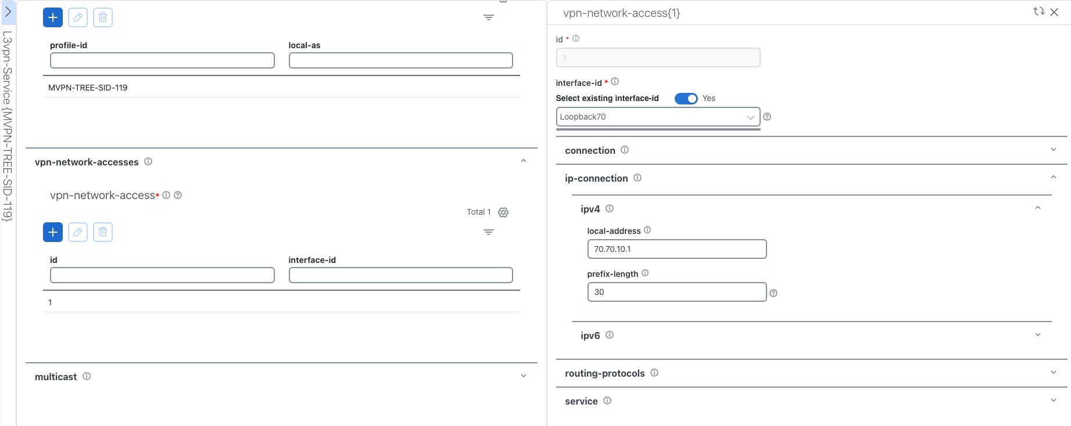The width and height of the screenshot is (1071, 426).
Task: Expand the connection section
Action: click(x=1053, y=149)
